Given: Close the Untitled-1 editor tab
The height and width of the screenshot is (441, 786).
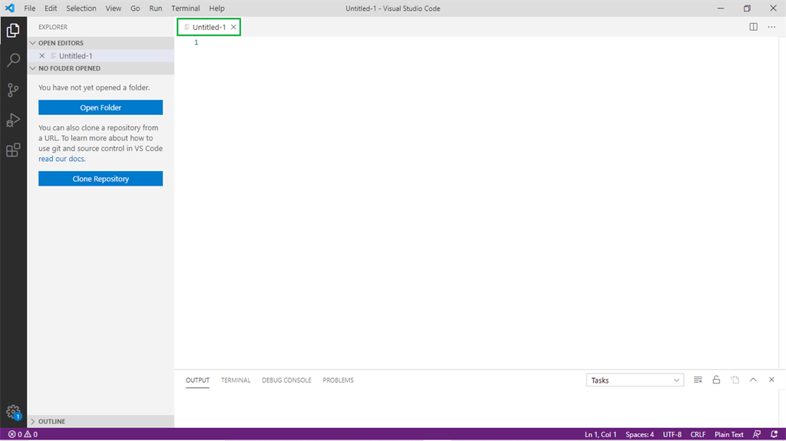Looking at the screenshot, I should pyautogui.click(x=233, y=27).
